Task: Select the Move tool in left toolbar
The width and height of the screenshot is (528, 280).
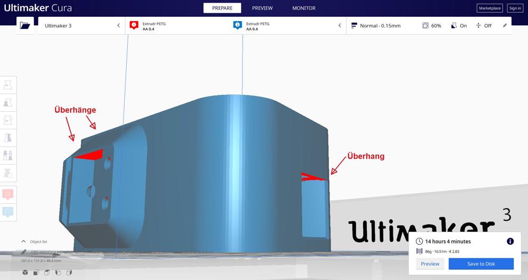Action: click(8, 85)
